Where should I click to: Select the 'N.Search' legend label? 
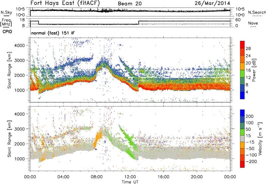pyautogui.click(x=257, y=12)
